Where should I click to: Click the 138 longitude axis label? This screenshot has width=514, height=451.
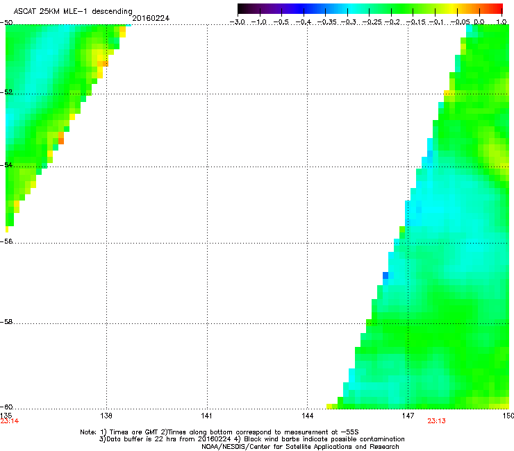coord(106,416)
